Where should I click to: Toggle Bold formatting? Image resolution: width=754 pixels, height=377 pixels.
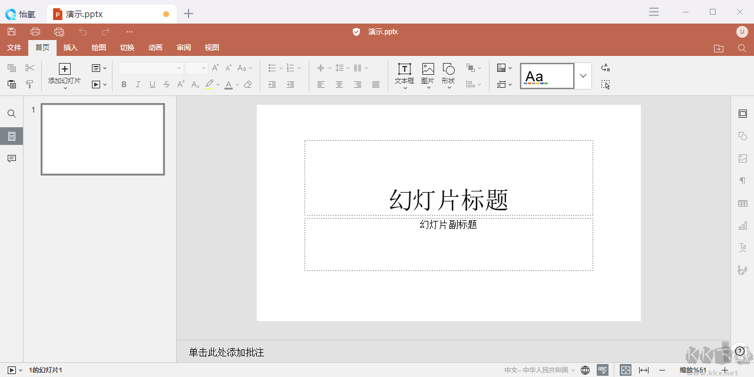[x=124, y=85]
